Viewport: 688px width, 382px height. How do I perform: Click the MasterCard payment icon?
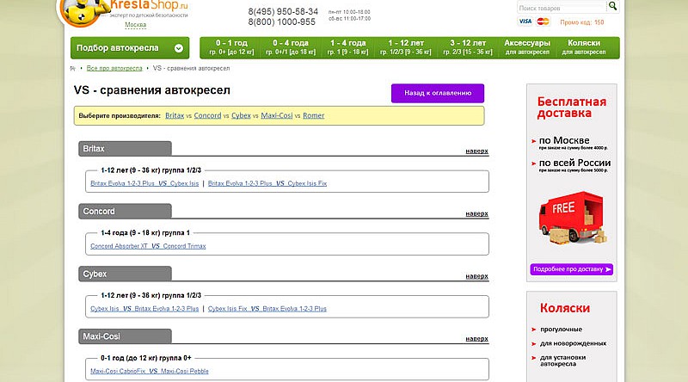[x=542, y=22]
